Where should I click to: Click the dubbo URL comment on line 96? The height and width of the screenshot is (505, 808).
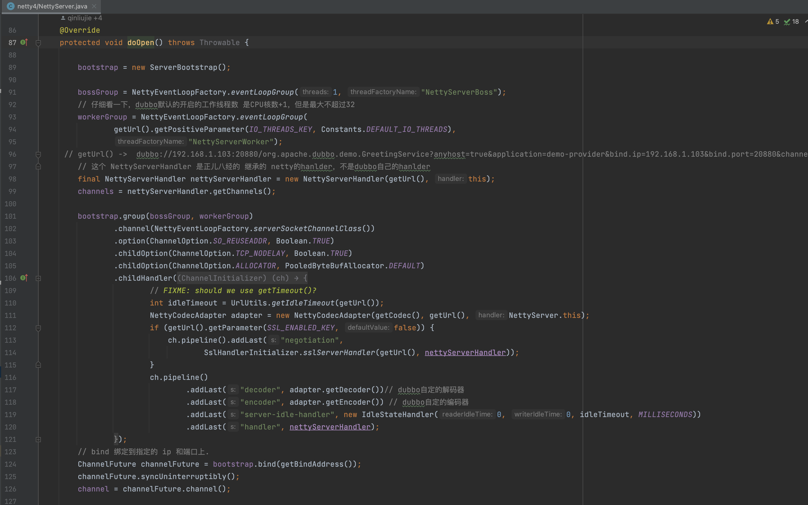436,154
